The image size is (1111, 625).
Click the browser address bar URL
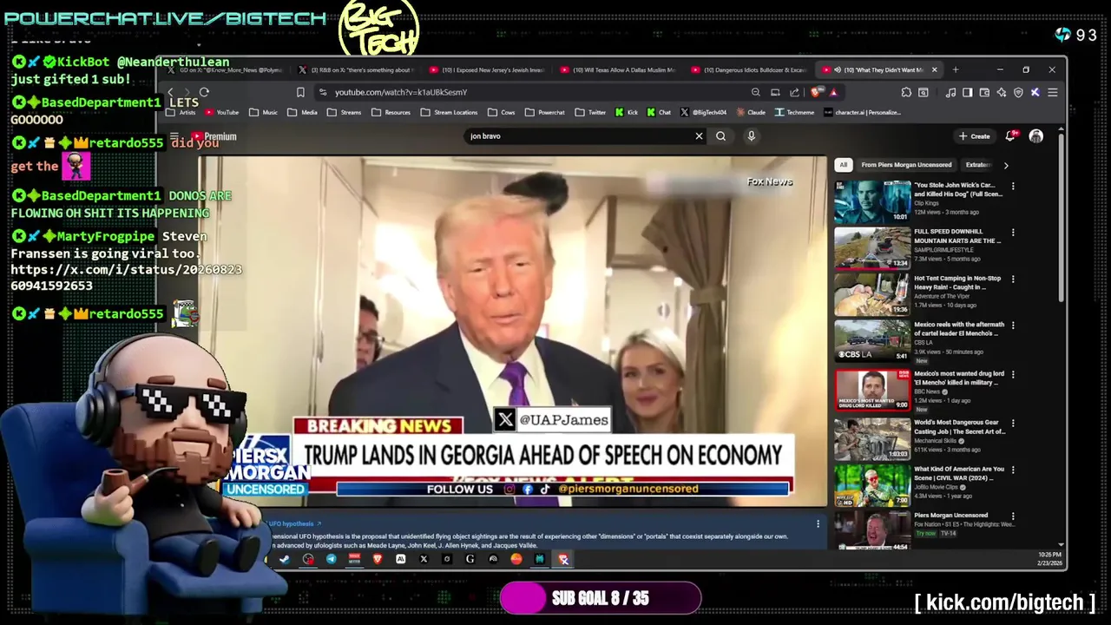[401, 92]
